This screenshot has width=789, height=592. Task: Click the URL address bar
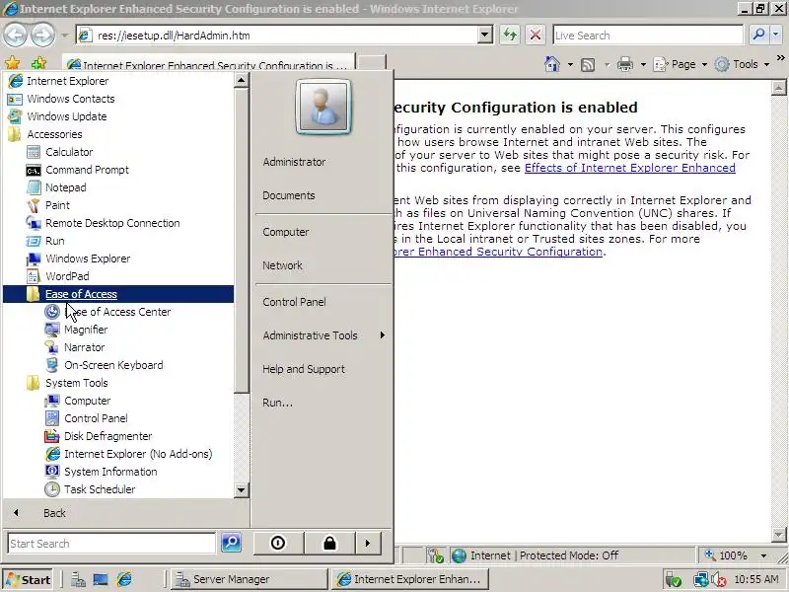277,36
